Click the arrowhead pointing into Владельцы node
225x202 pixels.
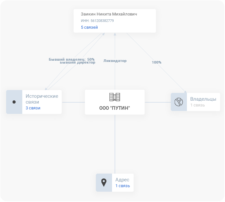click(186, 92)
